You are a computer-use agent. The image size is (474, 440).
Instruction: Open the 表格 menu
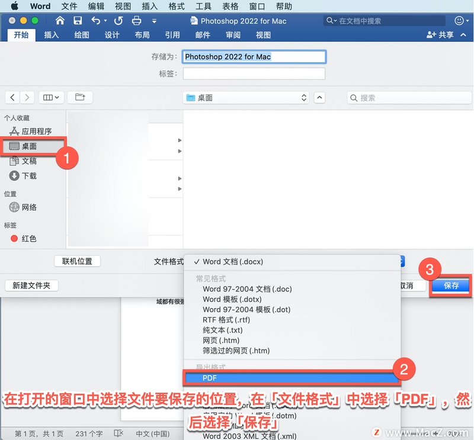point(230,6)
